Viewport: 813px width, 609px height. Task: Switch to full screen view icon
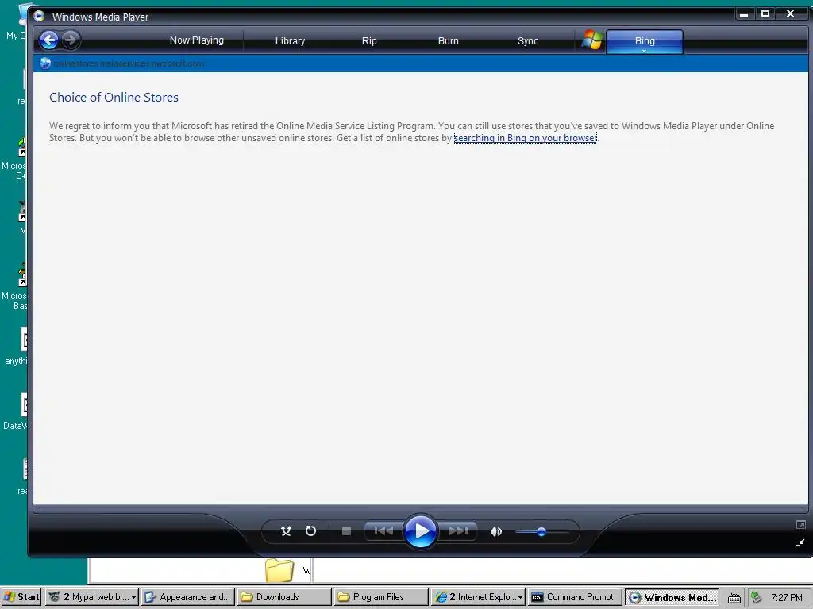[800, 525]
